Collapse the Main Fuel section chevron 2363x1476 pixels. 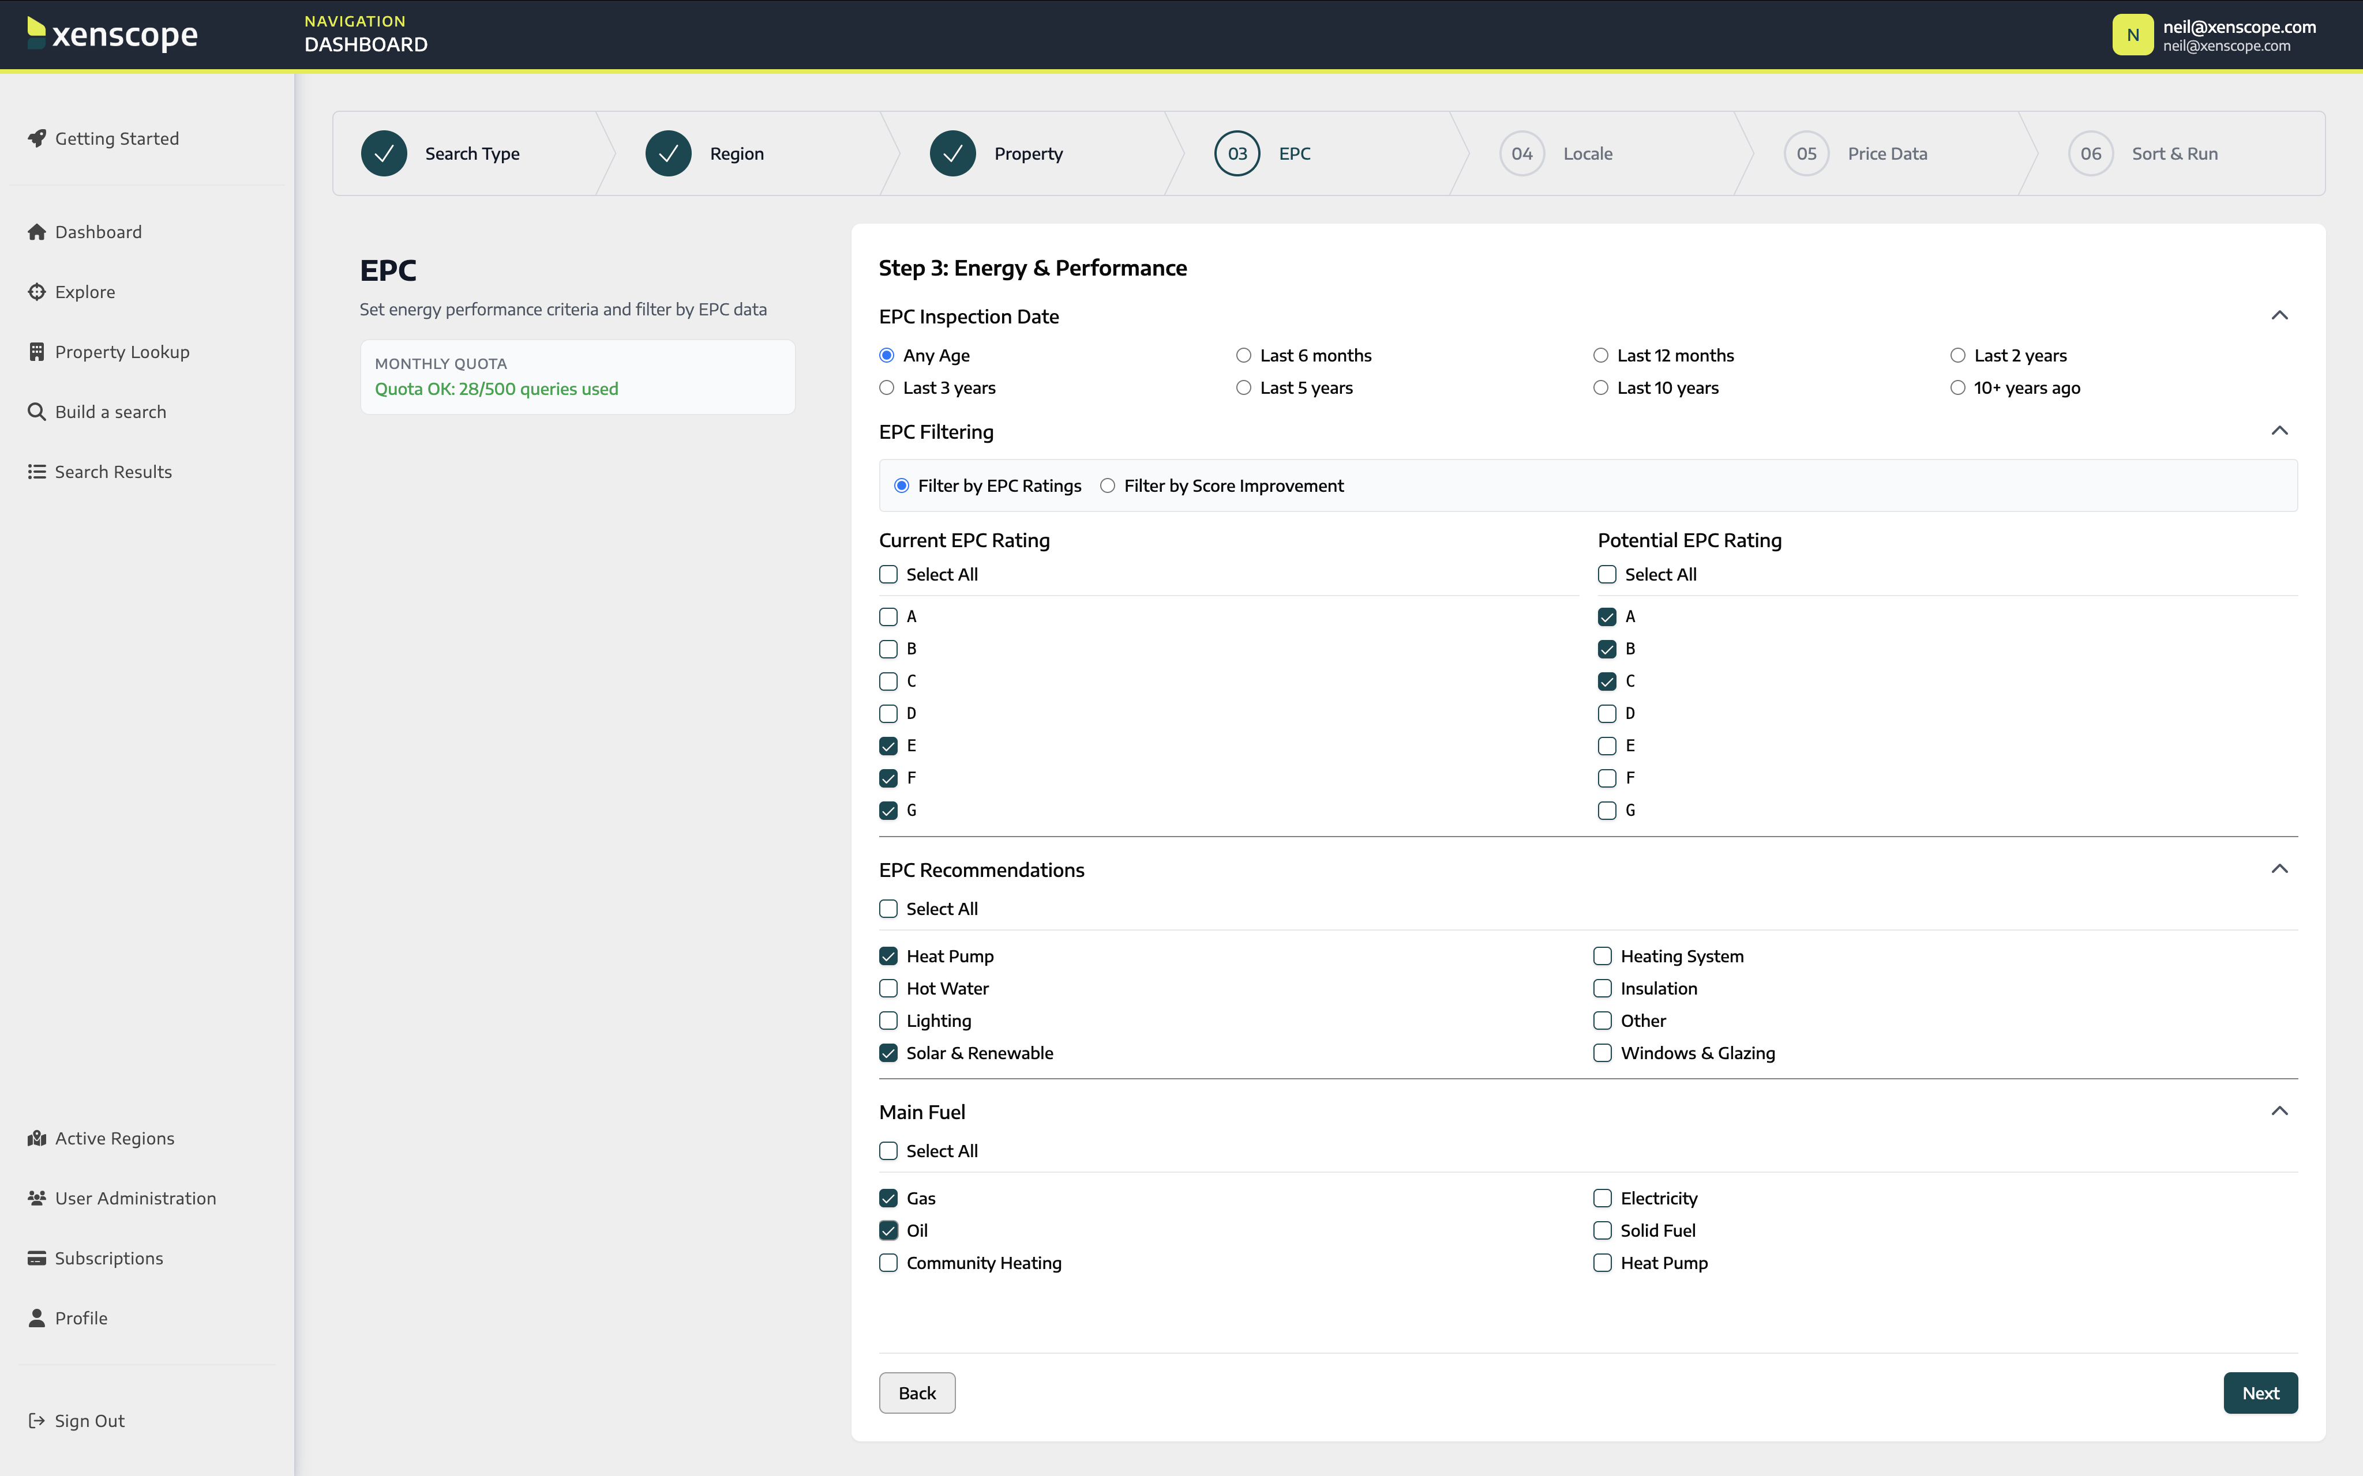2279,1111
